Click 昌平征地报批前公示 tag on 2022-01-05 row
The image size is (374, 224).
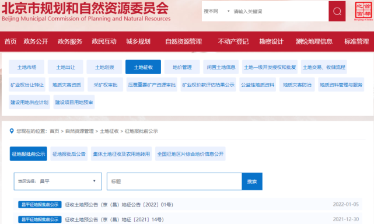40,204
